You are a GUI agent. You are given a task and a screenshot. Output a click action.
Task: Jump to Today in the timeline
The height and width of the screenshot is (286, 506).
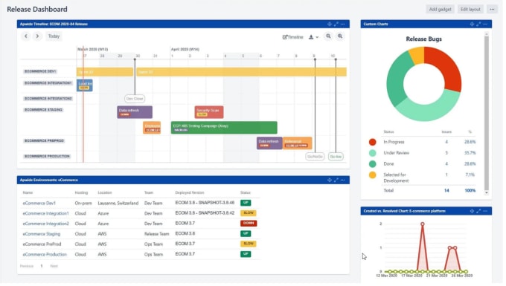click(54, 36)
